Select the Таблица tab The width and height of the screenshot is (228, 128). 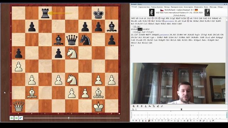[x=167, y=7]
